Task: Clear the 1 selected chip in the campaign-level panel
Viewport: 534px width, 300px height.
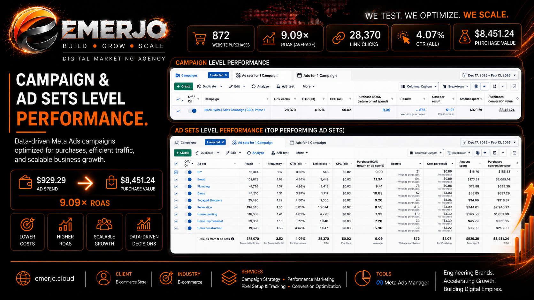Action: [226, 75]
